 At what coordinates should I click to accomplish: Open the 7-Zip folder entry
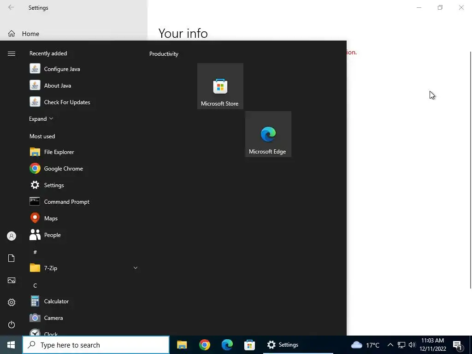coord(84,268)
